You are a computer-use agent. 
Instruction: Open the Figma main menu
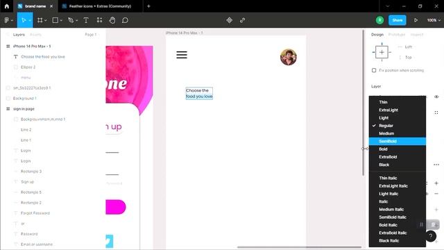pyautogui.click(x=8, y=20)
